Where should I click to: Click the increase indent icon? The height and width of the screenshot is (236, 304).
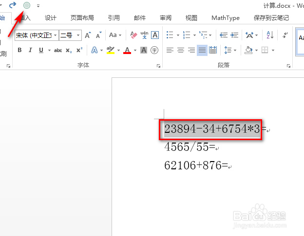click(234, 35)
